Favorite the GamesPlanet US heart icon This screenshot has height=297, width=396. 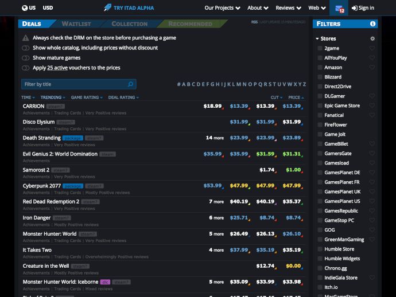click(372, 201)
